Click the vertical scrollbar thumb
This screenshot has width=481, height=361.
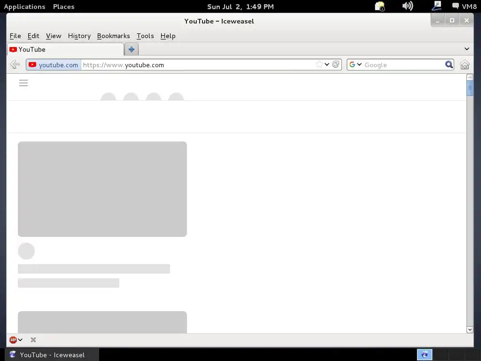pyautogui.click(x=470, y=88)
